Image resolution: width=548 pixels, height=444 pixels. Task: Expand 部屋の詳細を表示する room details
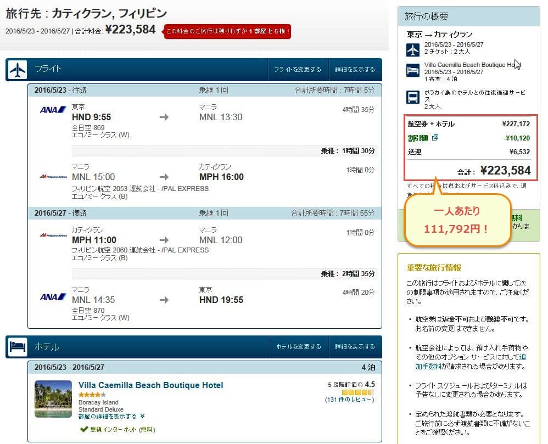[x=111, y=417]
